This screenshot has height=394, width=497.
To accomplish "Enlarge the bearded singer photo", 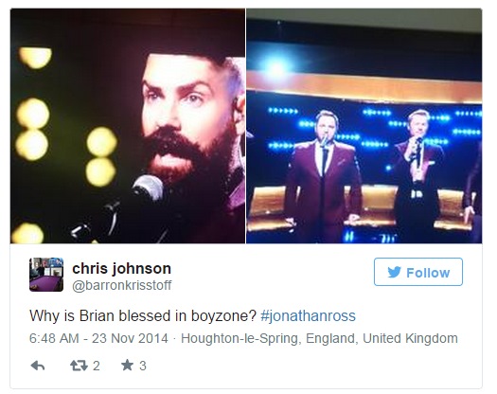I will coord(128,126).
